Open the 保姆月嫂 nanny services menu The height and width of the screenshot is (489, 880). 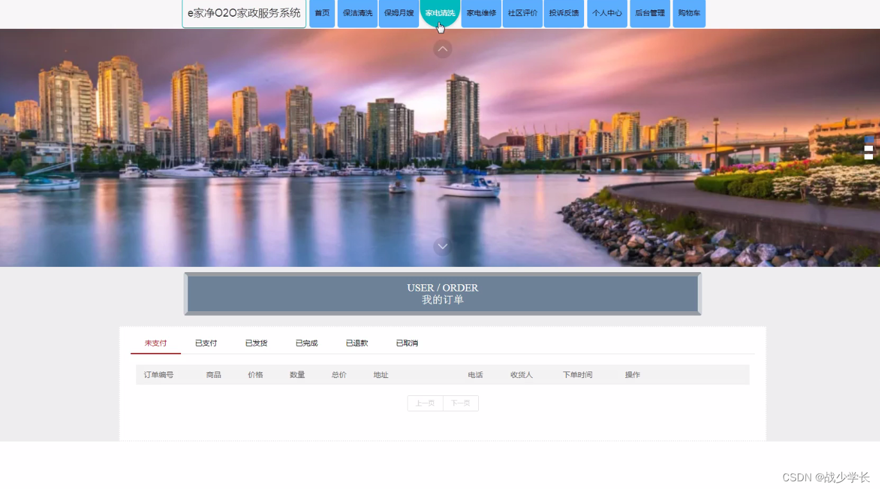tap(399, 13)
